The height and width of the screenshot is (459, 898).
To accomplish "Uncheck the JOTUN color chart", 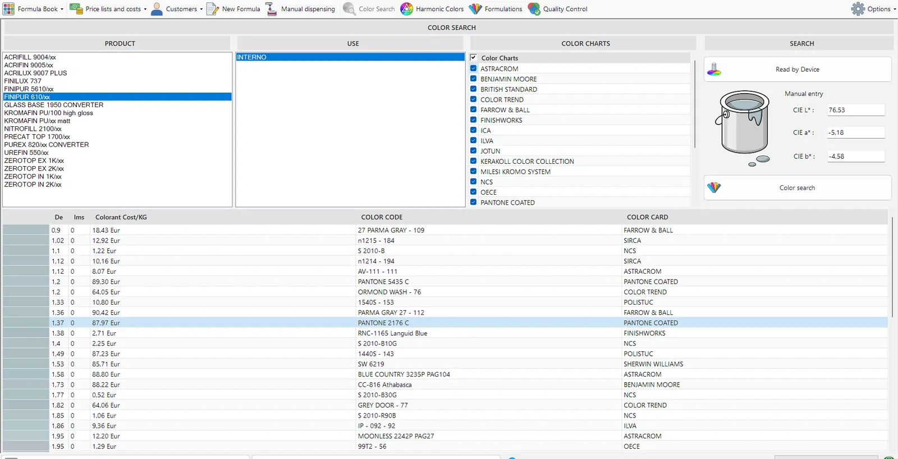I will click(473, 151).
